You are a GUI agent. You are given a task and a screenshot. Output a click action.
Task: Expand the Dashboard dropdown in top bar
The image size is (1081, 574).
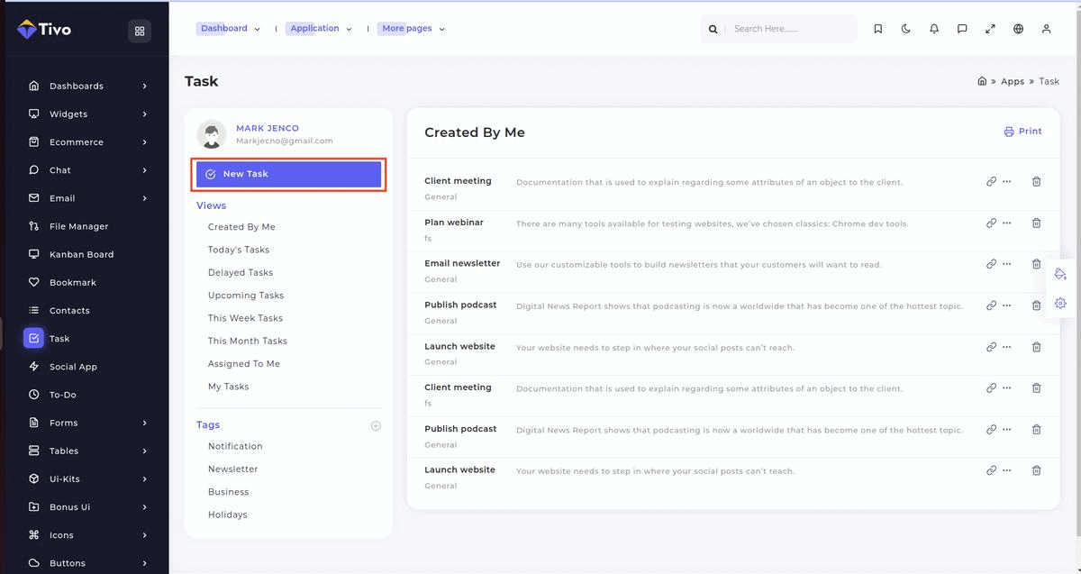pos(230,29)
